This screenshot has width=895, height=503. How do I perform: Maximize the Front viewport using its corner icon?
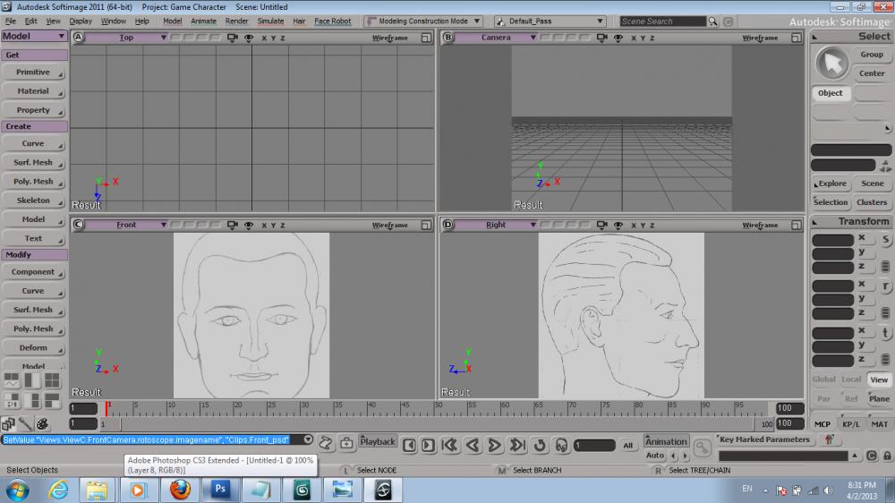426,226
